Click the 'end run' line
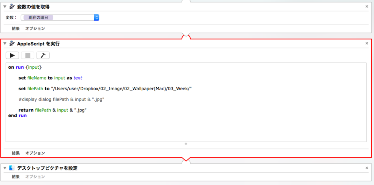 18,116
